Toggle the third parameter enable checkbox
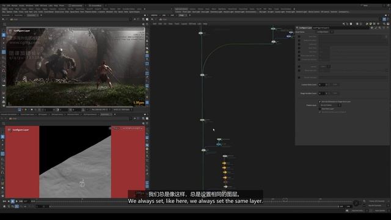This screenshot has height=220, width=391. pyautogui.click(x=299, y=44)
